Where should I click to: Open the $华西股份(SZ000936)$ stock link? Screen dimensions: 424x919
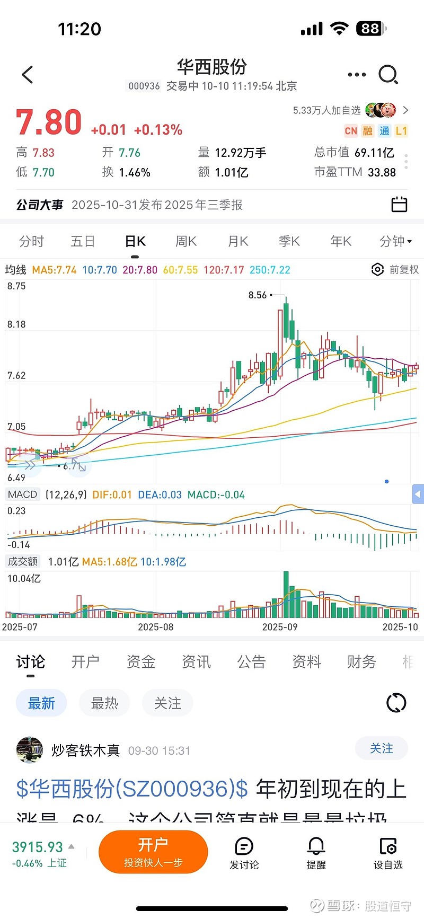132,789
